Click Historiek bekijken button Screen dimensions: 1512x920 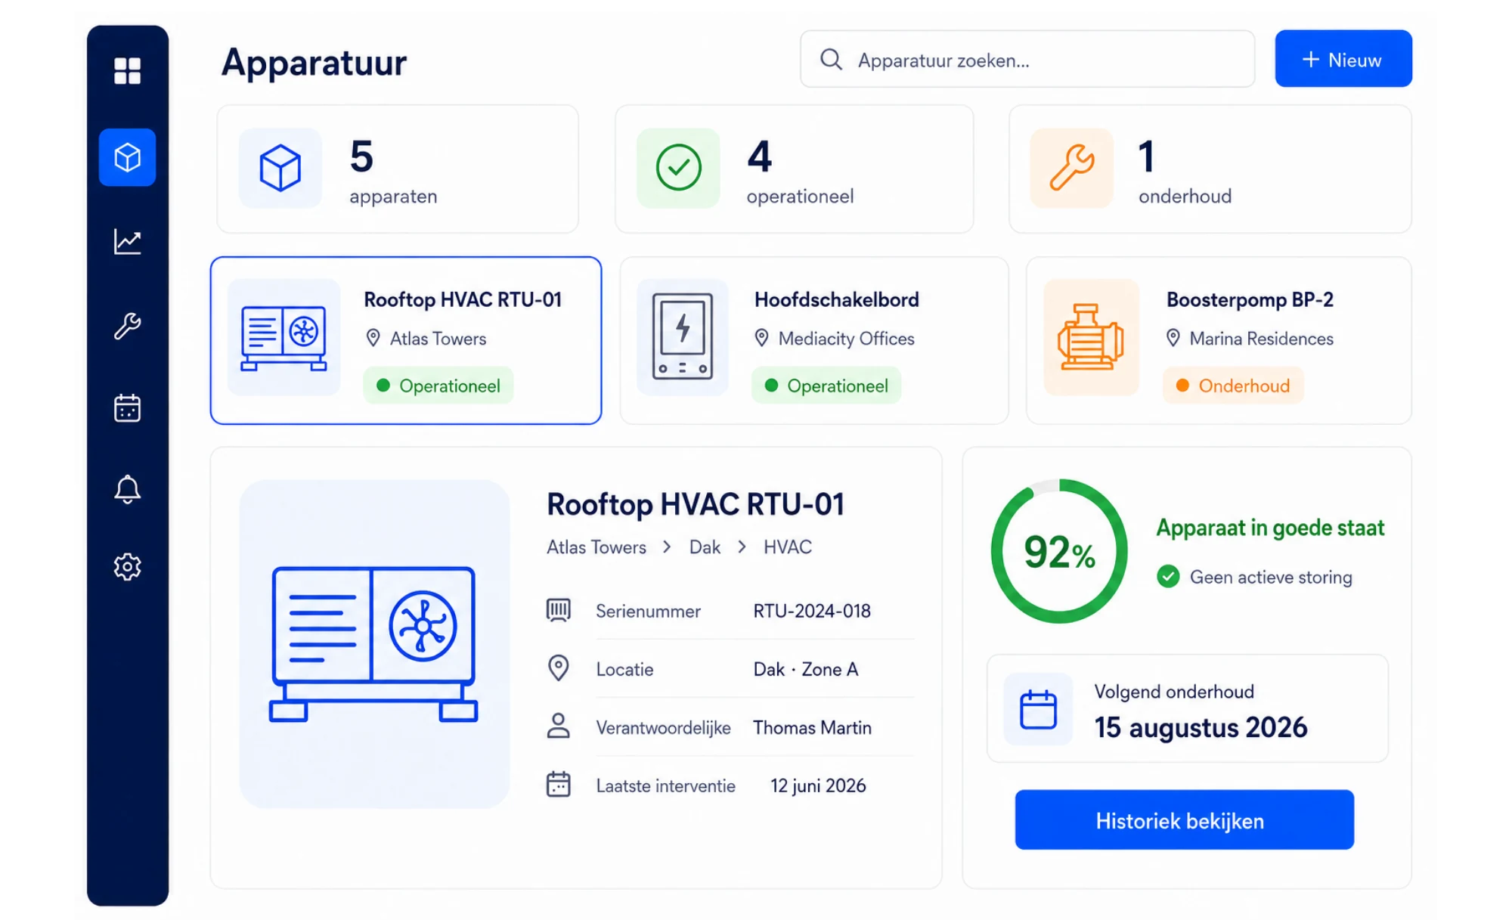(1184, 820)
